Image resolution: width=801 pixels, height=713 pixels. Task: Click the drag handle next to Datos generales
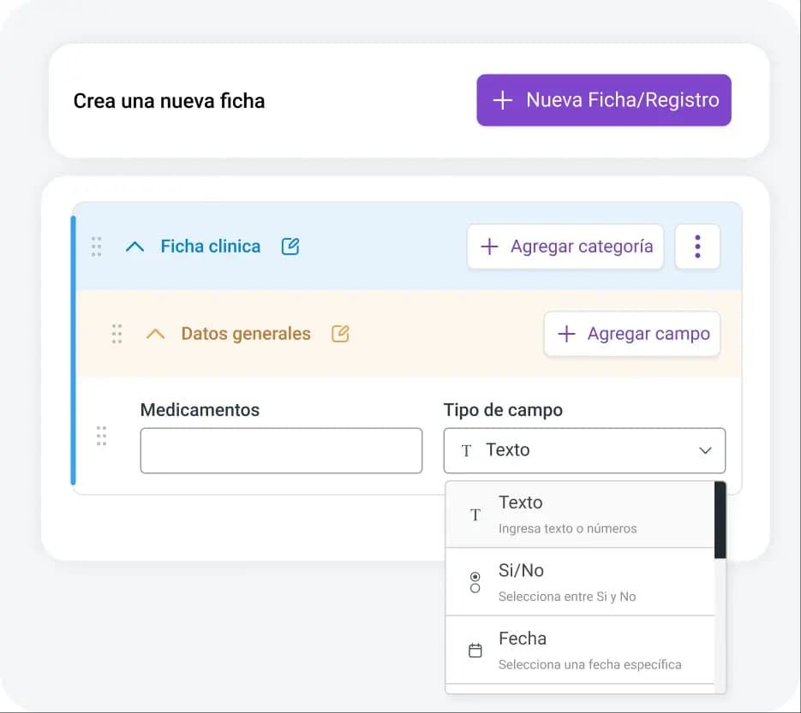click(117, 334)
